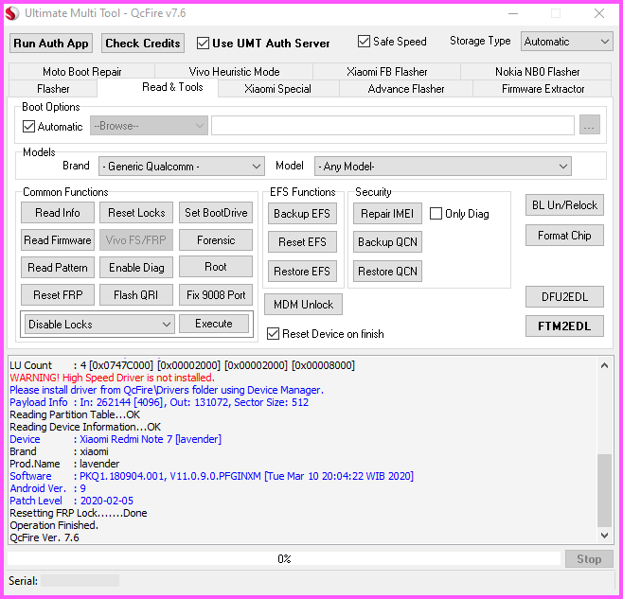Click the Read Info button
This screenshot has width=623, height=599.
tap(58, 213)
